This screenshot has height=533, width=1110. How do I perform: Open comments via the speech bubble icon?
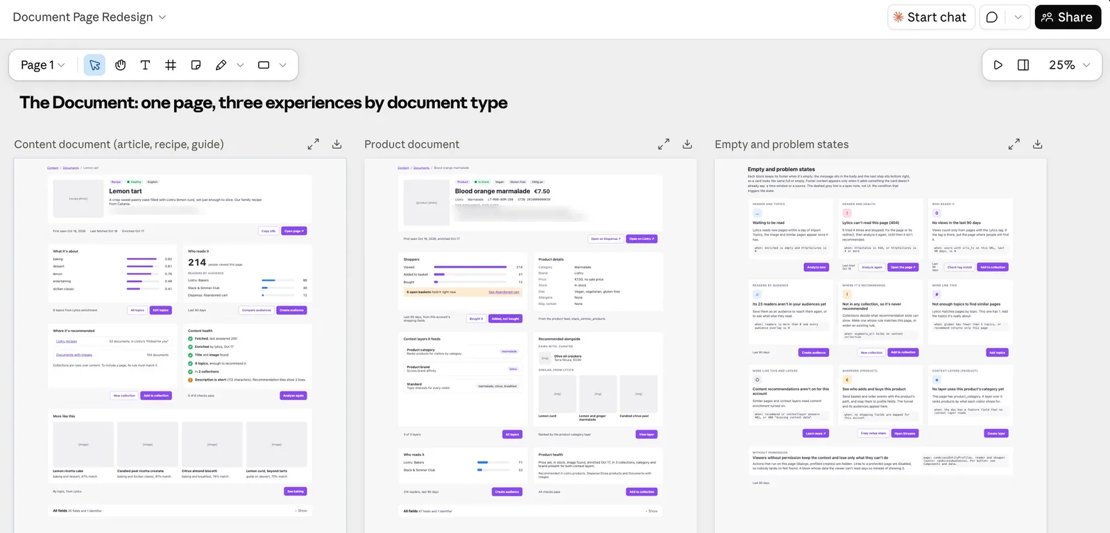[992, 17]
